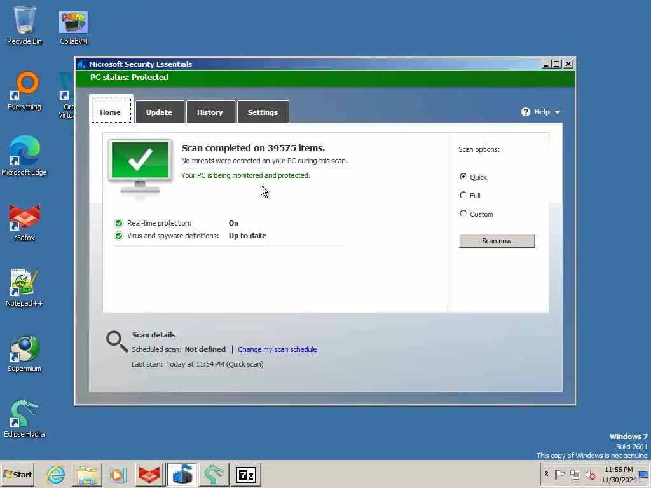Click Microsoft Security Essentials taskbar button
651x488 pixels.
182,474
